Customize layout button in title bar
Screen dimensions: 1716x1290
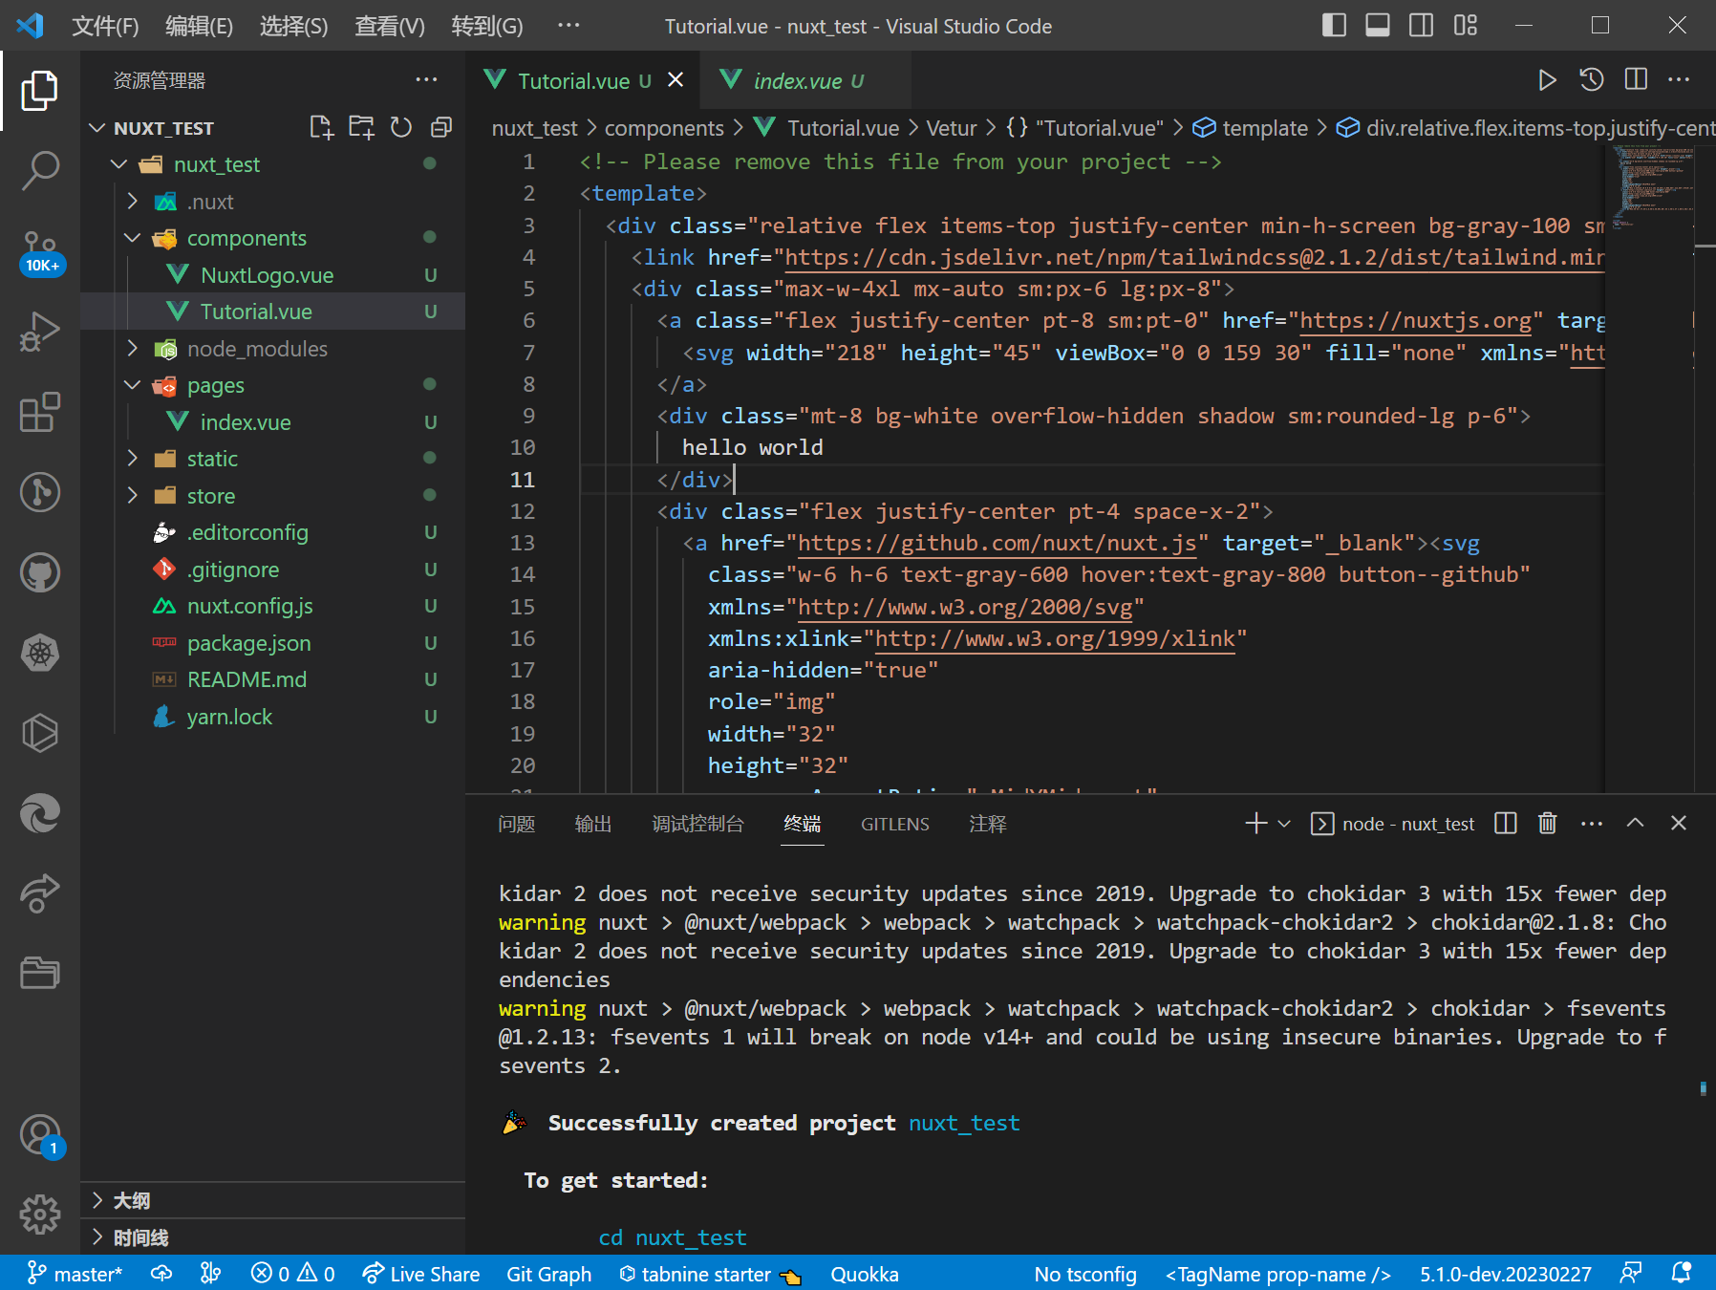[1466, 26]
